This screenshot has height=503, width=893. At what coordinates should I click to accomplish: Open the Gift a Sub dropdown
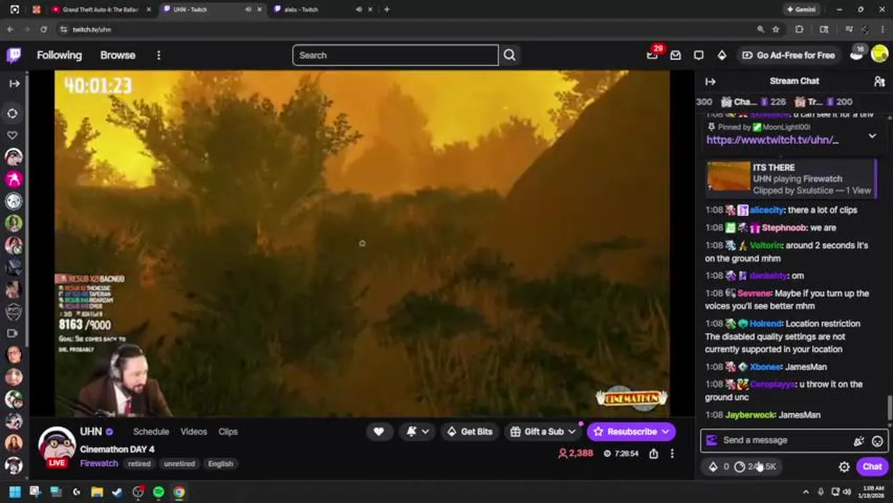point(543,432)
